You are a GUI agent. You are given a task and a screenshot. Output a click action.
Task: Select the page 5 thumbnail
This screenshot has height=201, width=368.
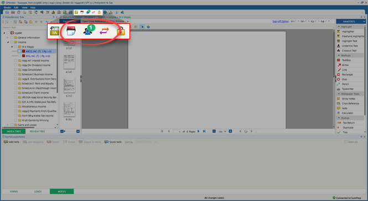tap(69, 86)
